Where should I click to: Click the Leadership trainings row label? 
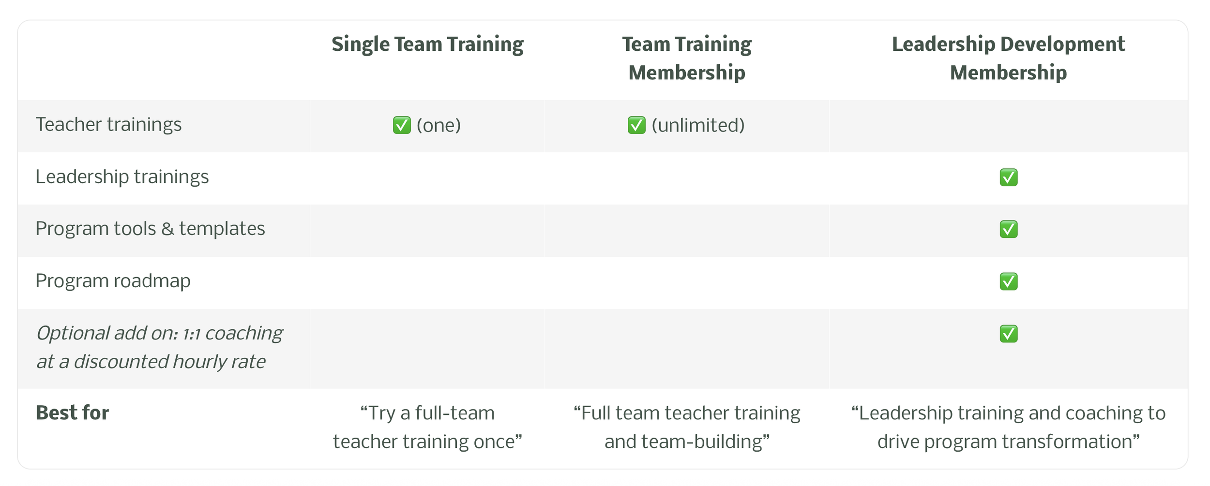122,177
